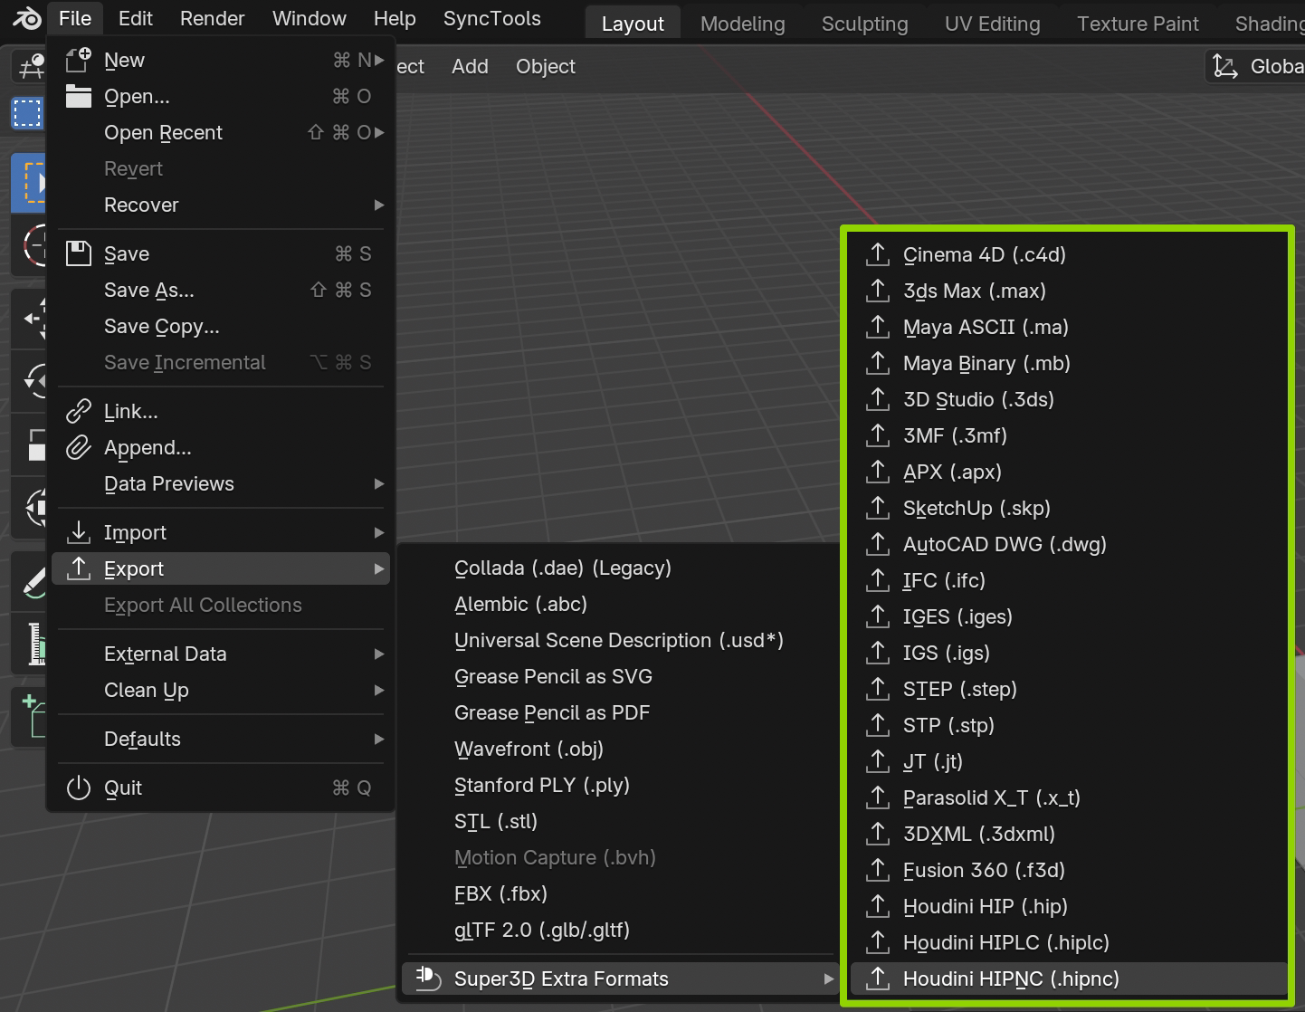The height and width of the screenshot is (1012, 1305).
Task: Click export icon beside AutoCAD DWG
Action: point(878,544)
